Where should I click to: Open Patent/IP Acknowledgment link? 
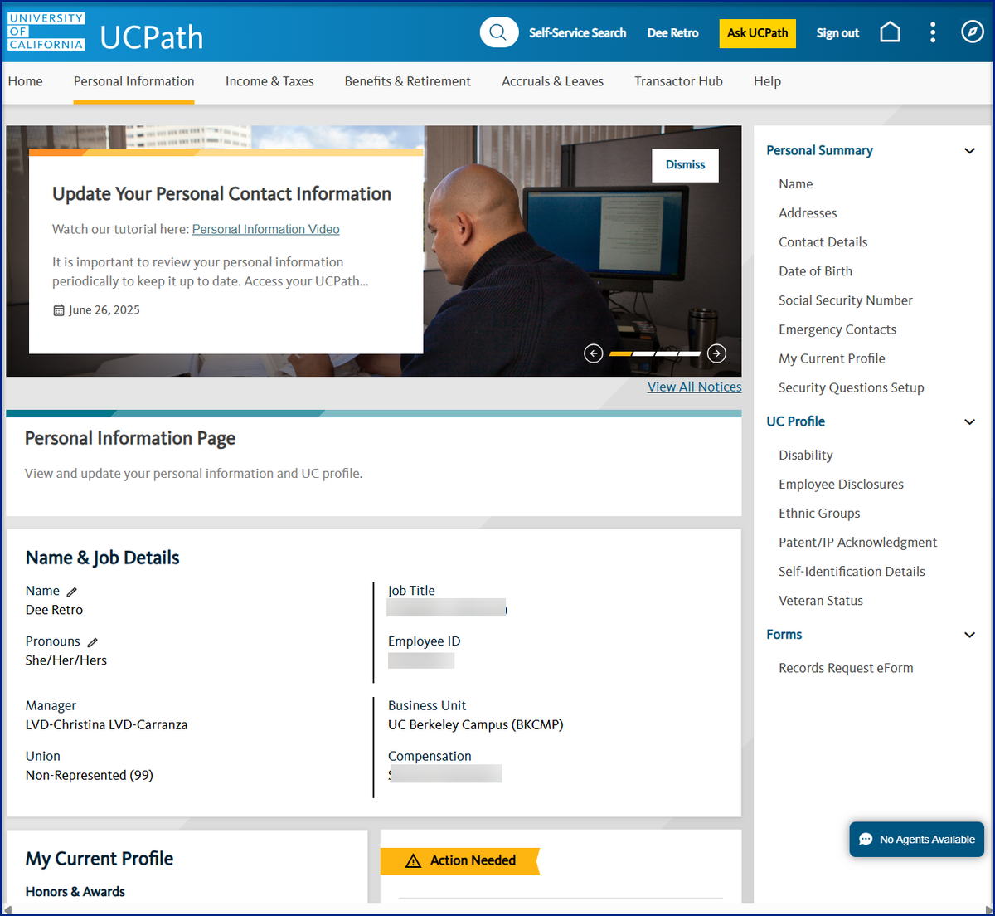(x=858, y=543)
